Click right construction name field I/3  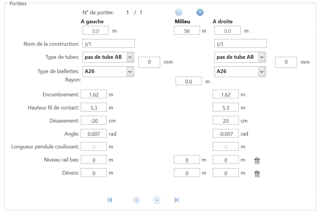(x=240, y=44)
